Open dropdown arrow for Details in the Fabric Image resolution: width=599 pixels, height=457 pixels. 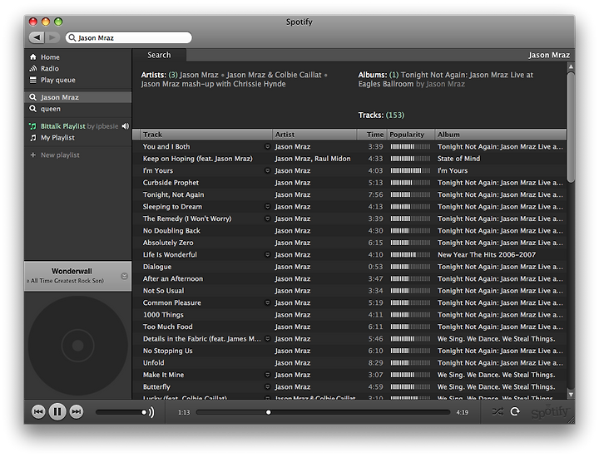(267, 338)
